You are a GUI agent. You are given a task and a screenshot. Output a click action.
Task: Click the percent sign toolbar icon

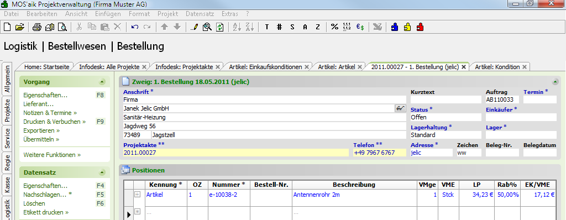[x=334, y=27]
